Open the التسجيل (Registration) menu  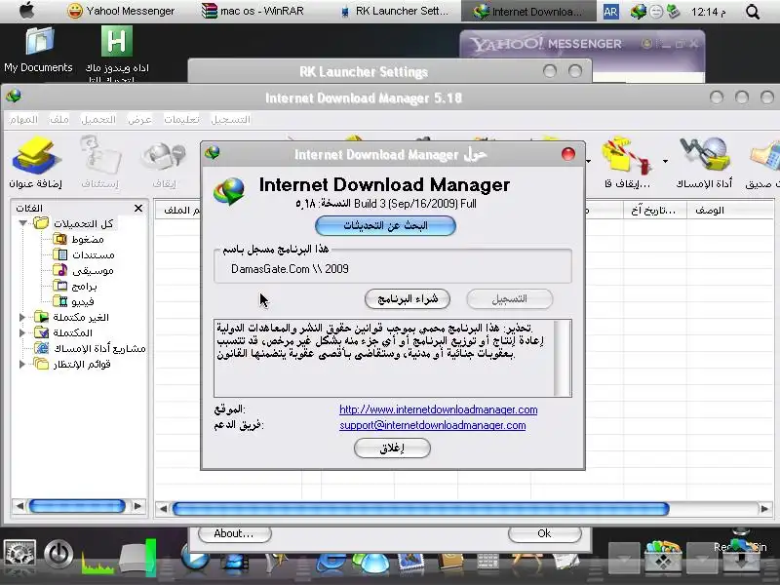230,119
